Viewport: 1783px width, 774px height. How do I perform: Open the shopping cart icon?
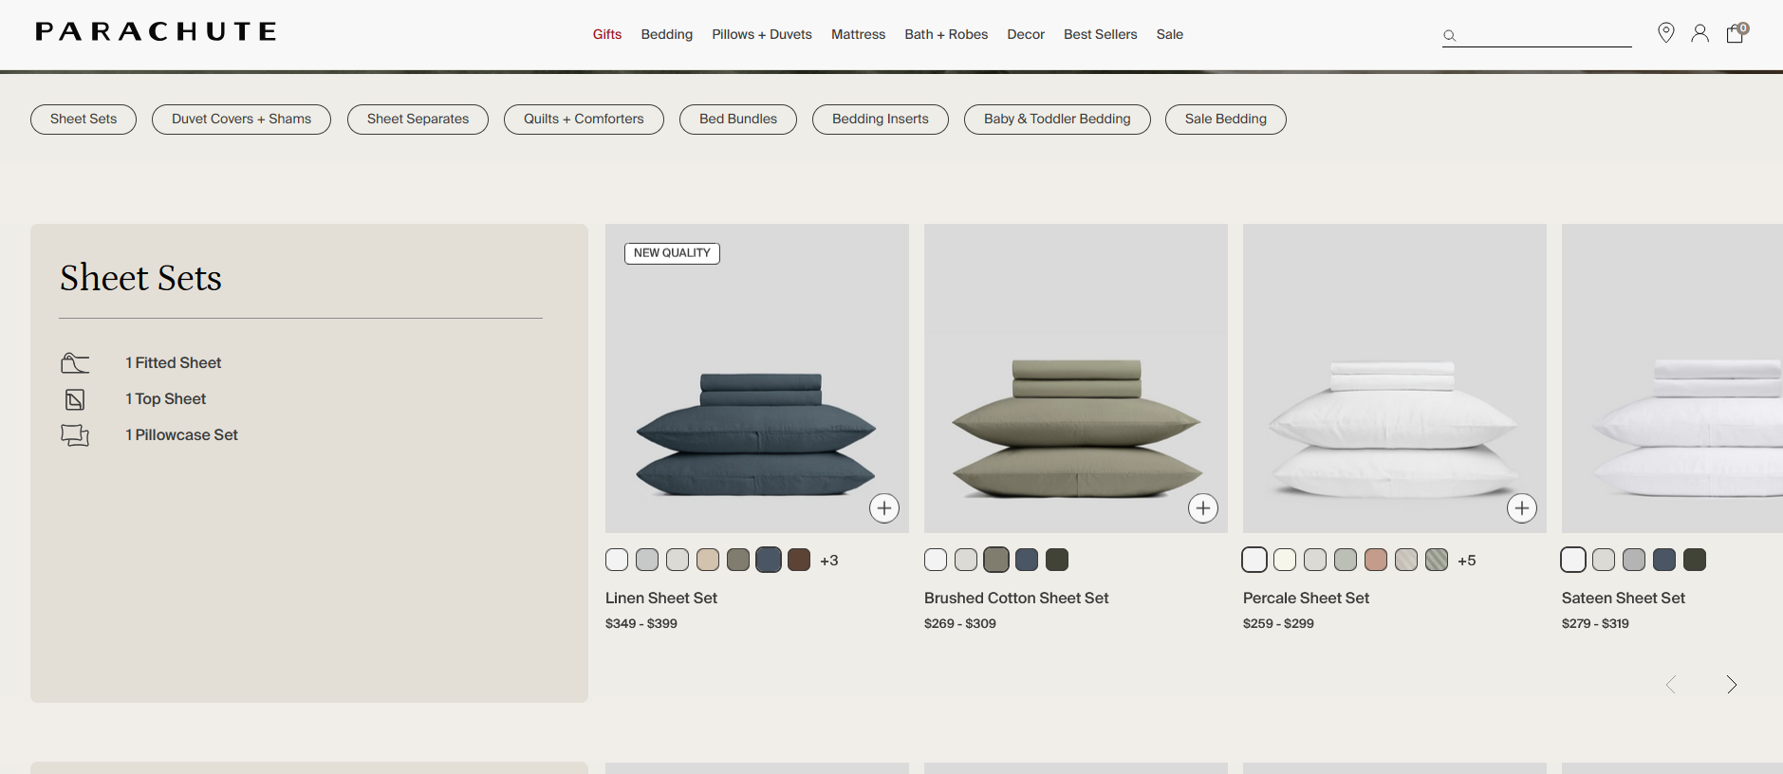(x=1735, y=34)
